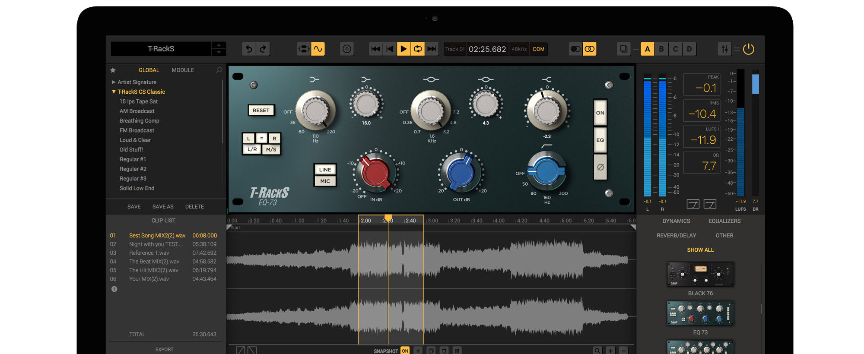Click the blue OUT dB knob
This screenshot has height=354, width=864.
click(x=461, y=172)
